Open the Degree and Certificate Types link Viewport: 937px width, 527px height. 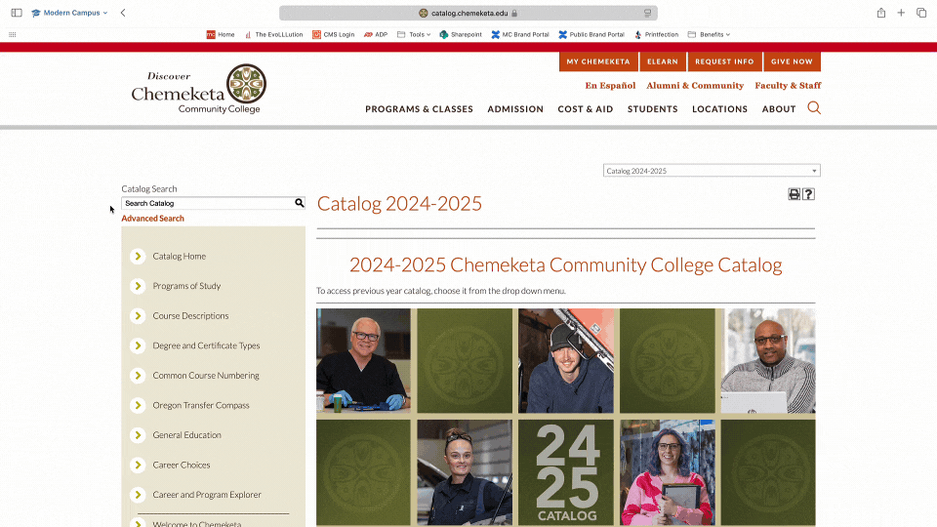click(206, 345)
